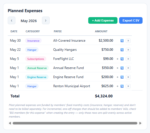
Task: Click the May 2026 month label
Action: click(x=29, y=21)
